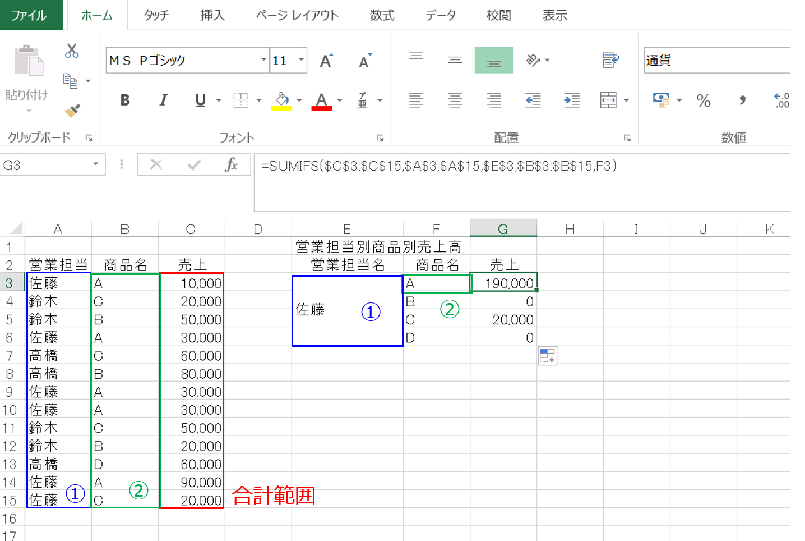Click the Increase Indent icon

point(571,100)
